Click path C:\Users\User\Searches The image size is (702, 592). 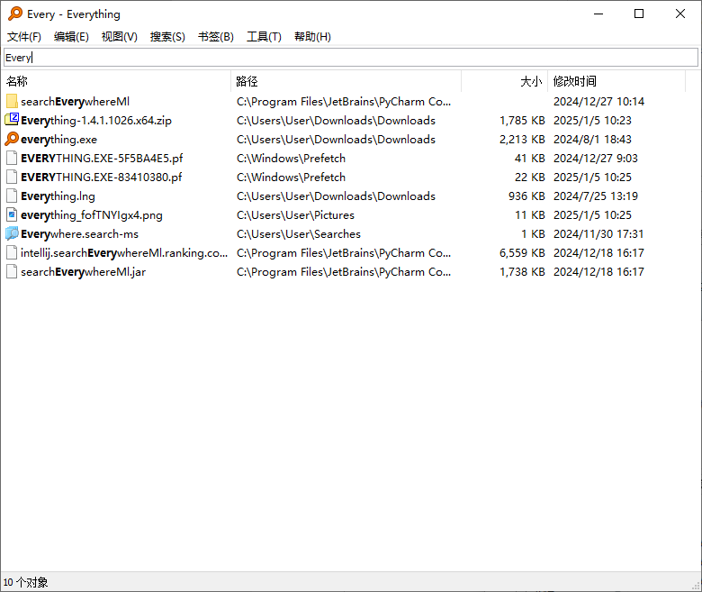coord(299,234)
